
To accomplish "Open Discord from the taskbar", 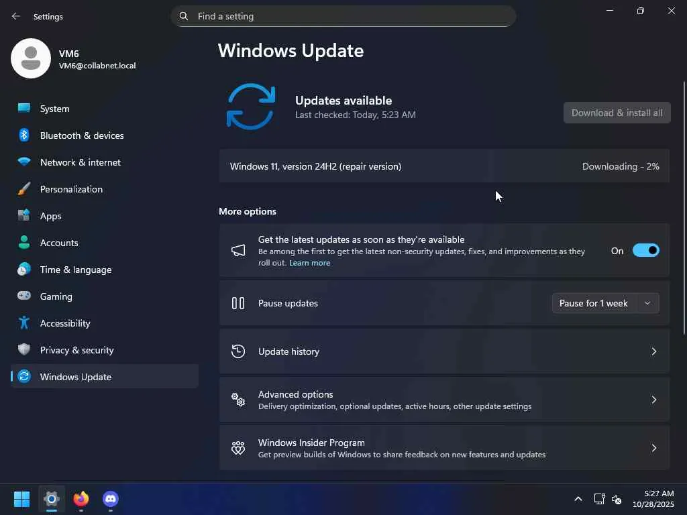I will (111, 499).
